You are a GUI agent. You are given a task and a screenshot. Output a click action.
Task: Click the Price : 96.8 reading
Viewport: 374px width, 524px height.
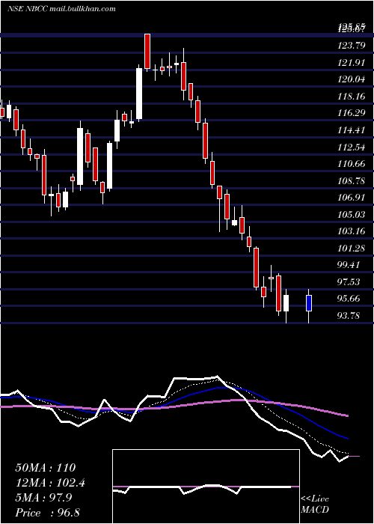[47, 513]
